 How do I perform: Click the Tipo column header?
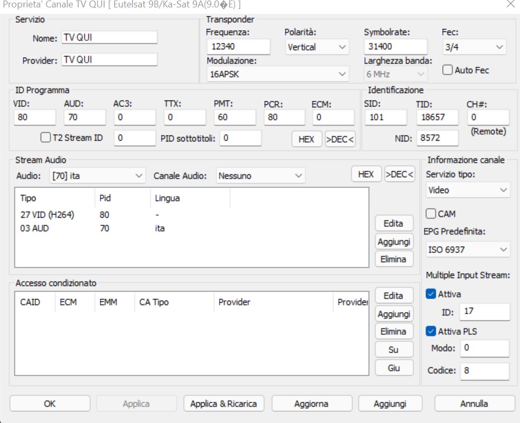(x=55, y=198)
